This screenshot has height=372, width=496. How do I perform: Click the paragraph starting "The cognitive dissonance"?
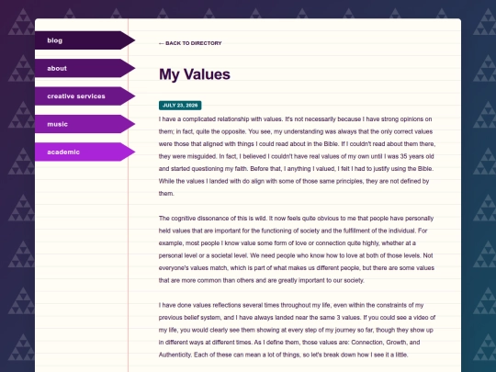[x=297, y=249]
